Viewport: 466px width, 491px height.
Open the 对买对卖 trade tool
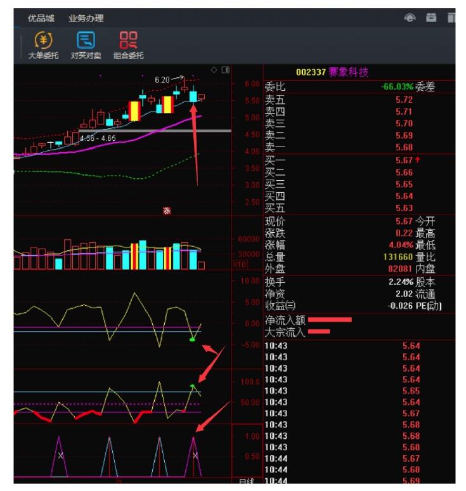point(86,44)
